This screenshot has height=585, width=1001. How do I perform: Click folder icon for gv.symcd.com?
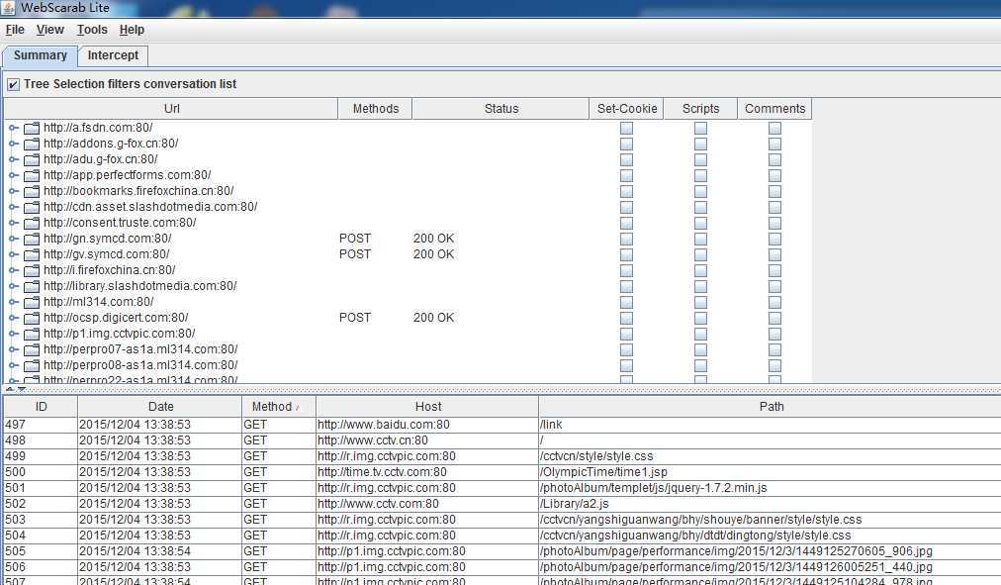coord(32,254)
